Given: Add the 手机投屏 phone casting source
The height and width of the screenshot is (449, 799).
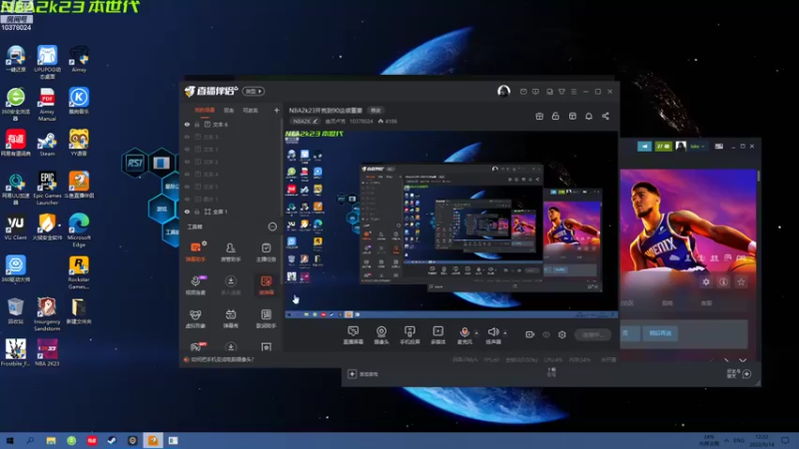Looking at the screenshot, I should tap(409, 335).
